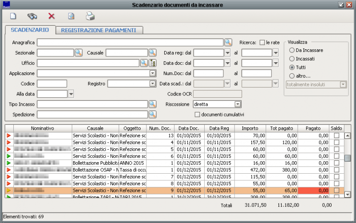Check the 'documenti cumulativi' option
356x223 pixels.
coord(198,114)
